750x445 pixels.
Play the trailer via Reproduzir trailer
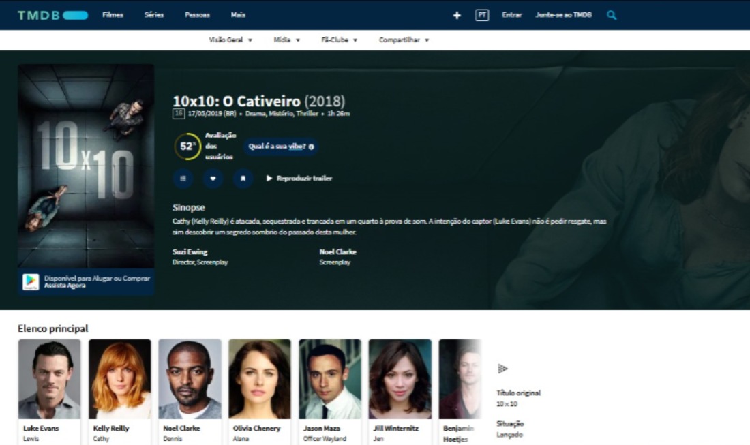[299, 179]
